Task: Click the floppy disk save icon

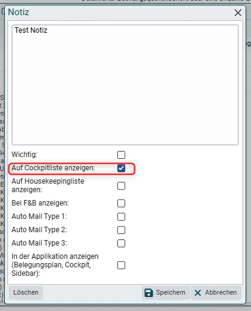Action: pyautogui.click(x=149, y=293)
